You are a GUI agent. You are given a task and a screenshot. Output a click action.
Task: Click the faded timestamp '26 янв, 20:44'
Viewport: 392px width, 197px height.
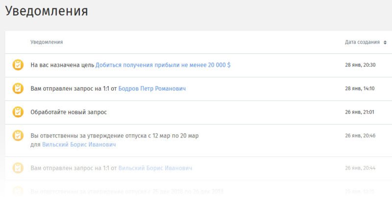pos(360,168)
